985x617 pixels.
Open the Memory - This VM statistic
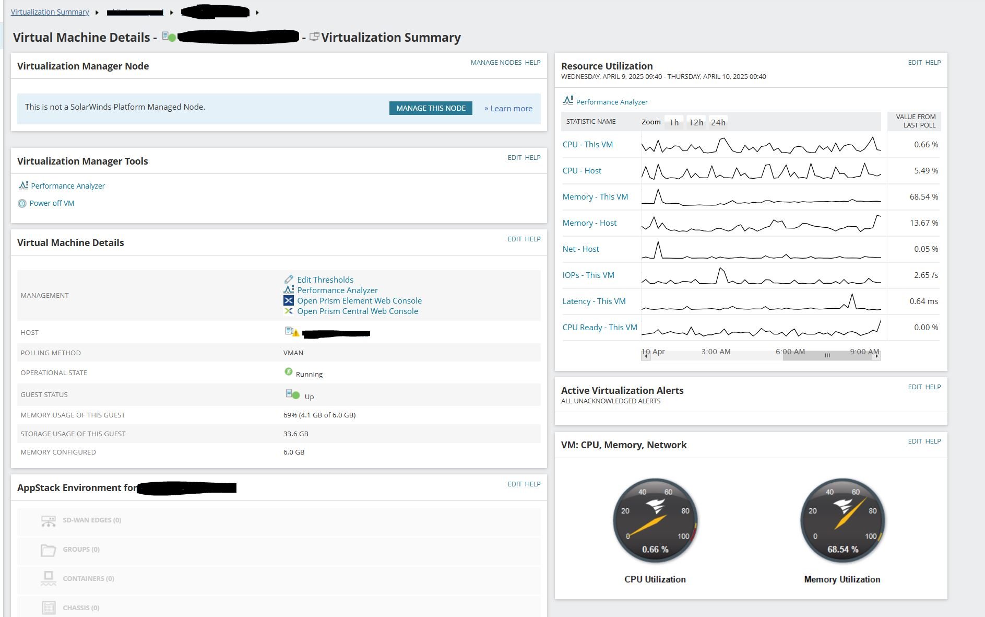[595, 197]
